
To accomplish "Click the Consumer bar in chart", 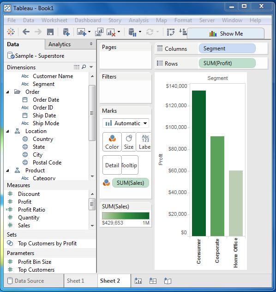I will tap(199, 163).
